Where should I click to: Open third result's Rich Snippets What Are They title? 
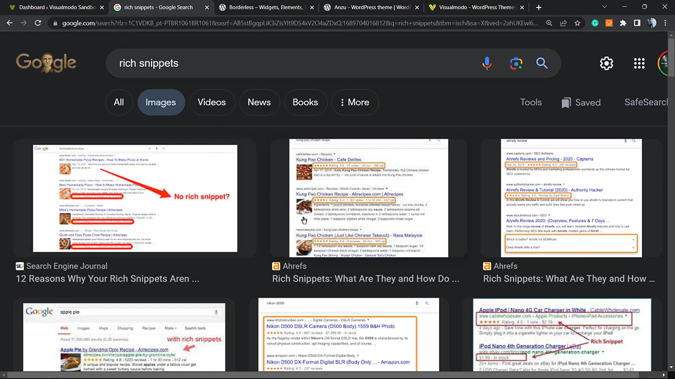point(569,279)
